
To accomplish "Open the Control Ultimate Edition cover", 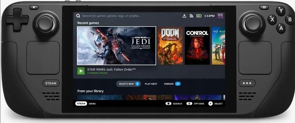I will pyautogui.click(x=197, y=46).
